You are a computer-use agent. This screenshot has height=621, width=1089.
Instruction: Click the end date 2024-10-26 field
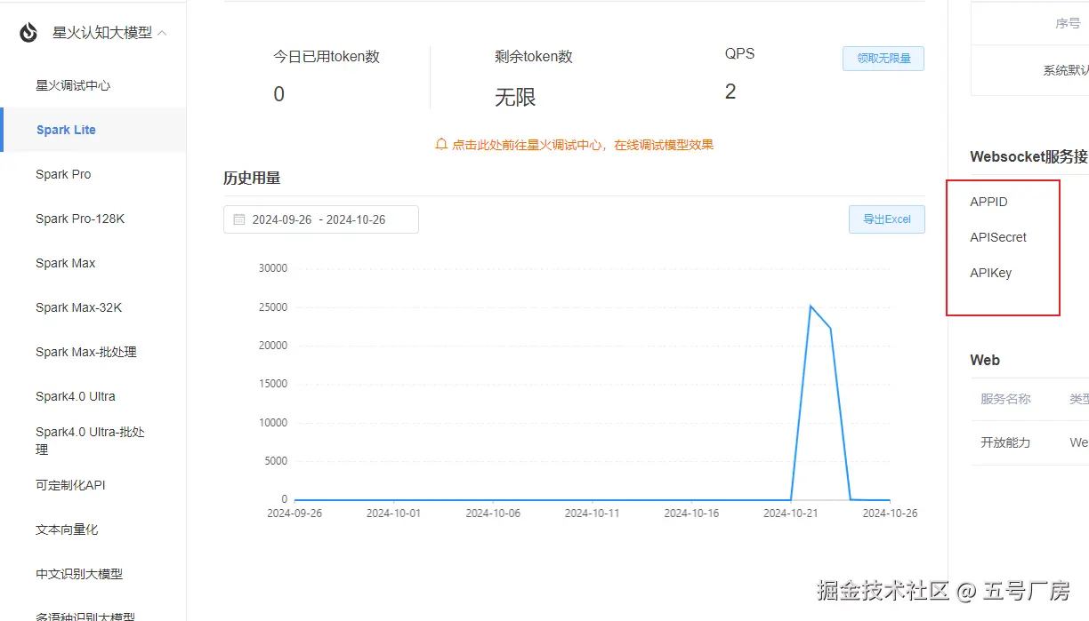click(356, 219)
